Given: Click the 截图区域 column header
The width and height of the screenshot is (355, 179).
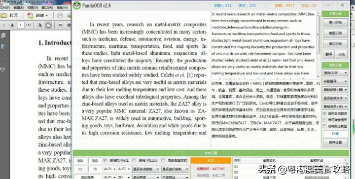Looking at the screenshot, I should [x=316, y=161].
